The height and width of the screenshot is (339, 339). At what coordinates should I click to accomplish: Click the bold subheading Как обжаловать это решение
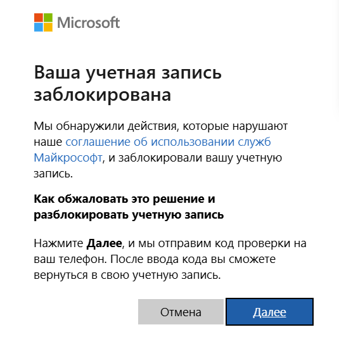point(125,199)
